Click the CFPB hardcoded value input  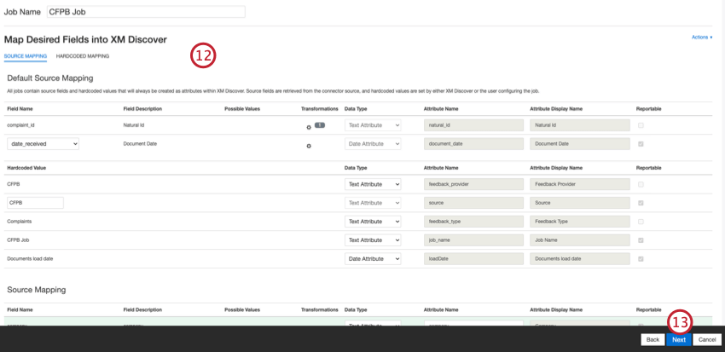36,203
